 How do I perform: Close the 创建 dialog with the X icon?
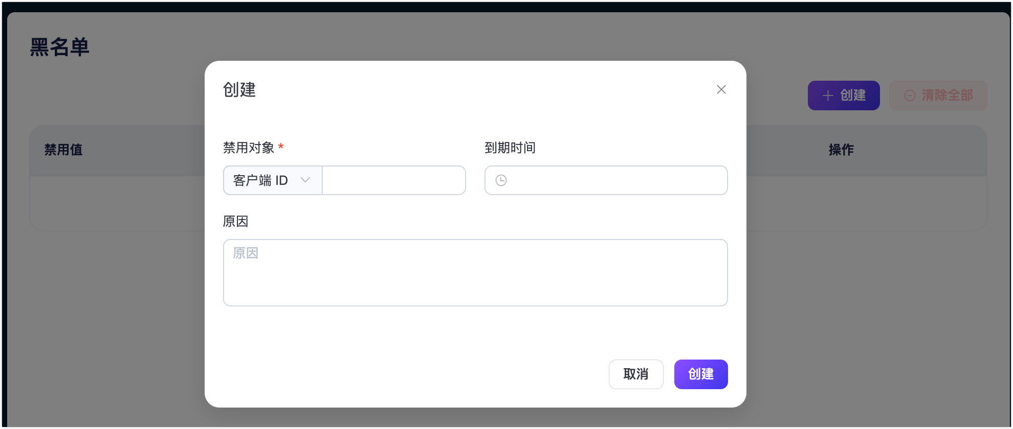[721, 89]
